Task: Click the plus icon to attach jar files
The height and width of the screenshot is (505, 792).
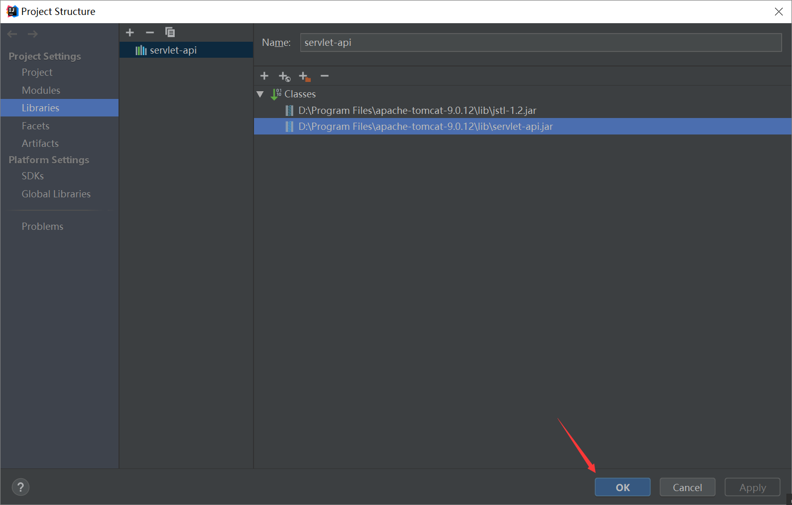Action: click(x=264, y=76)
